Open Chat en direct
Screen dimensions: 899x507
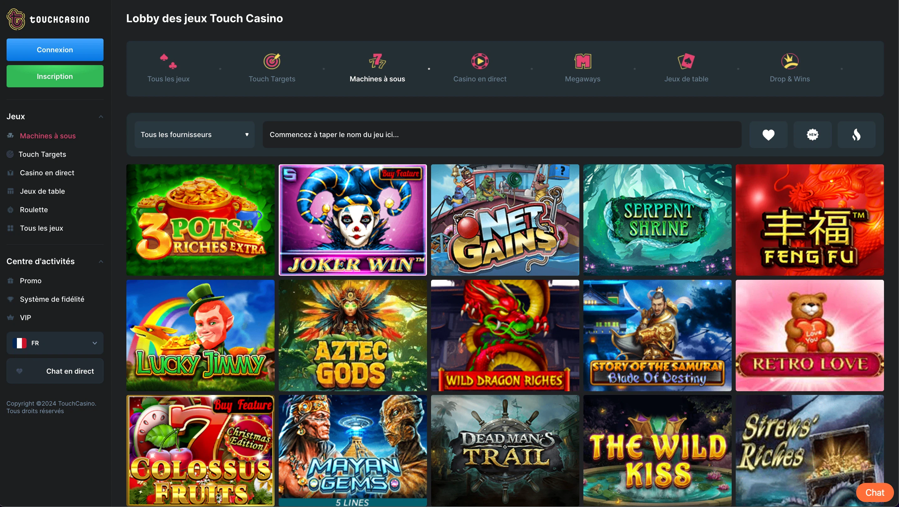tap(55, 371)
